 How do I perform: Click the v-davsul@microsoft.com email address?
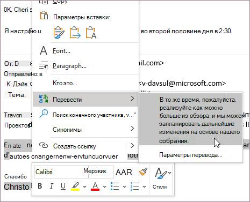(x=182, y=84)
